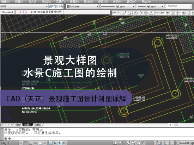Image resolution: width=194 pixels, height=145 pixels.
Task: Select the Center Mark tool
Action: coord(189,13)
